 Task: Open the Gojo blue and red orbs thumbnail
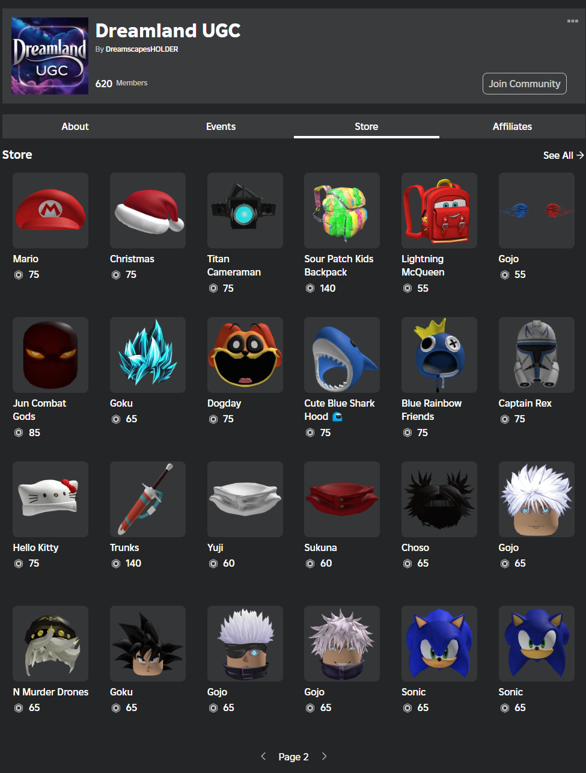(537, 211)
